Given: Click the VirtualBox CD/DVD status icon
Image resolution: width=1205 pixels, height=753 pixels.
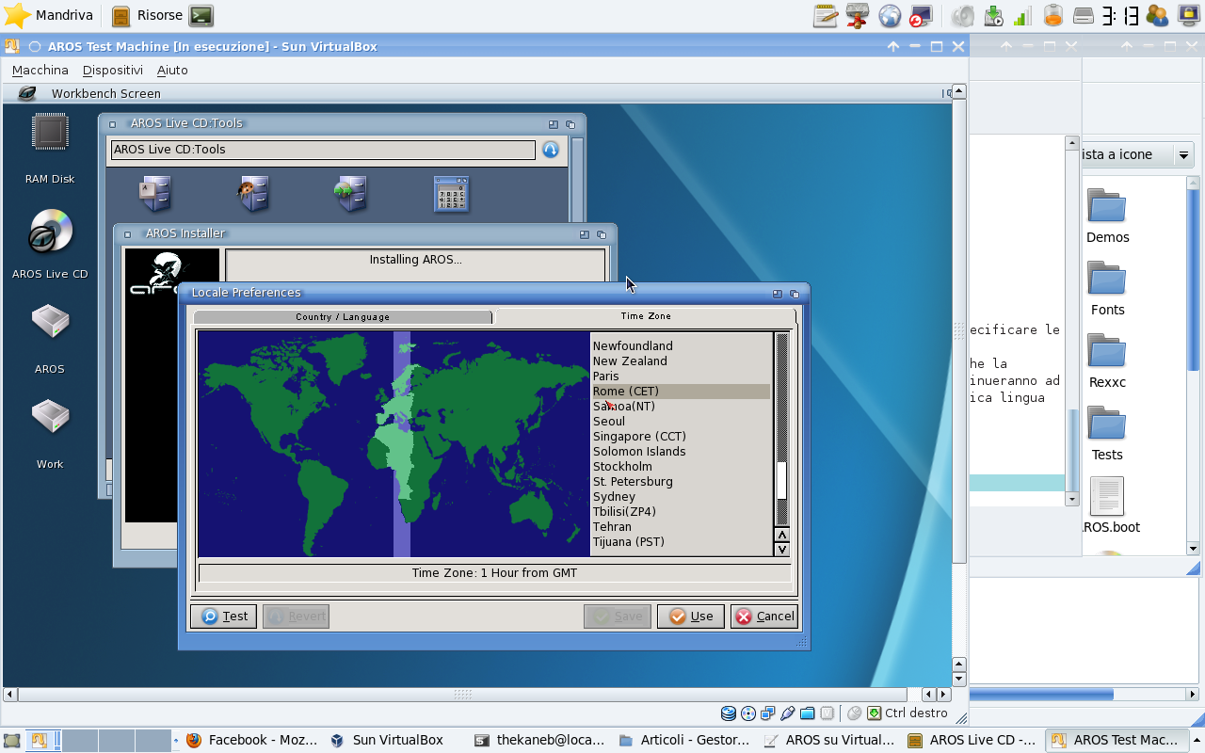Looking at the screenshot, I should (x=748, y=713).
